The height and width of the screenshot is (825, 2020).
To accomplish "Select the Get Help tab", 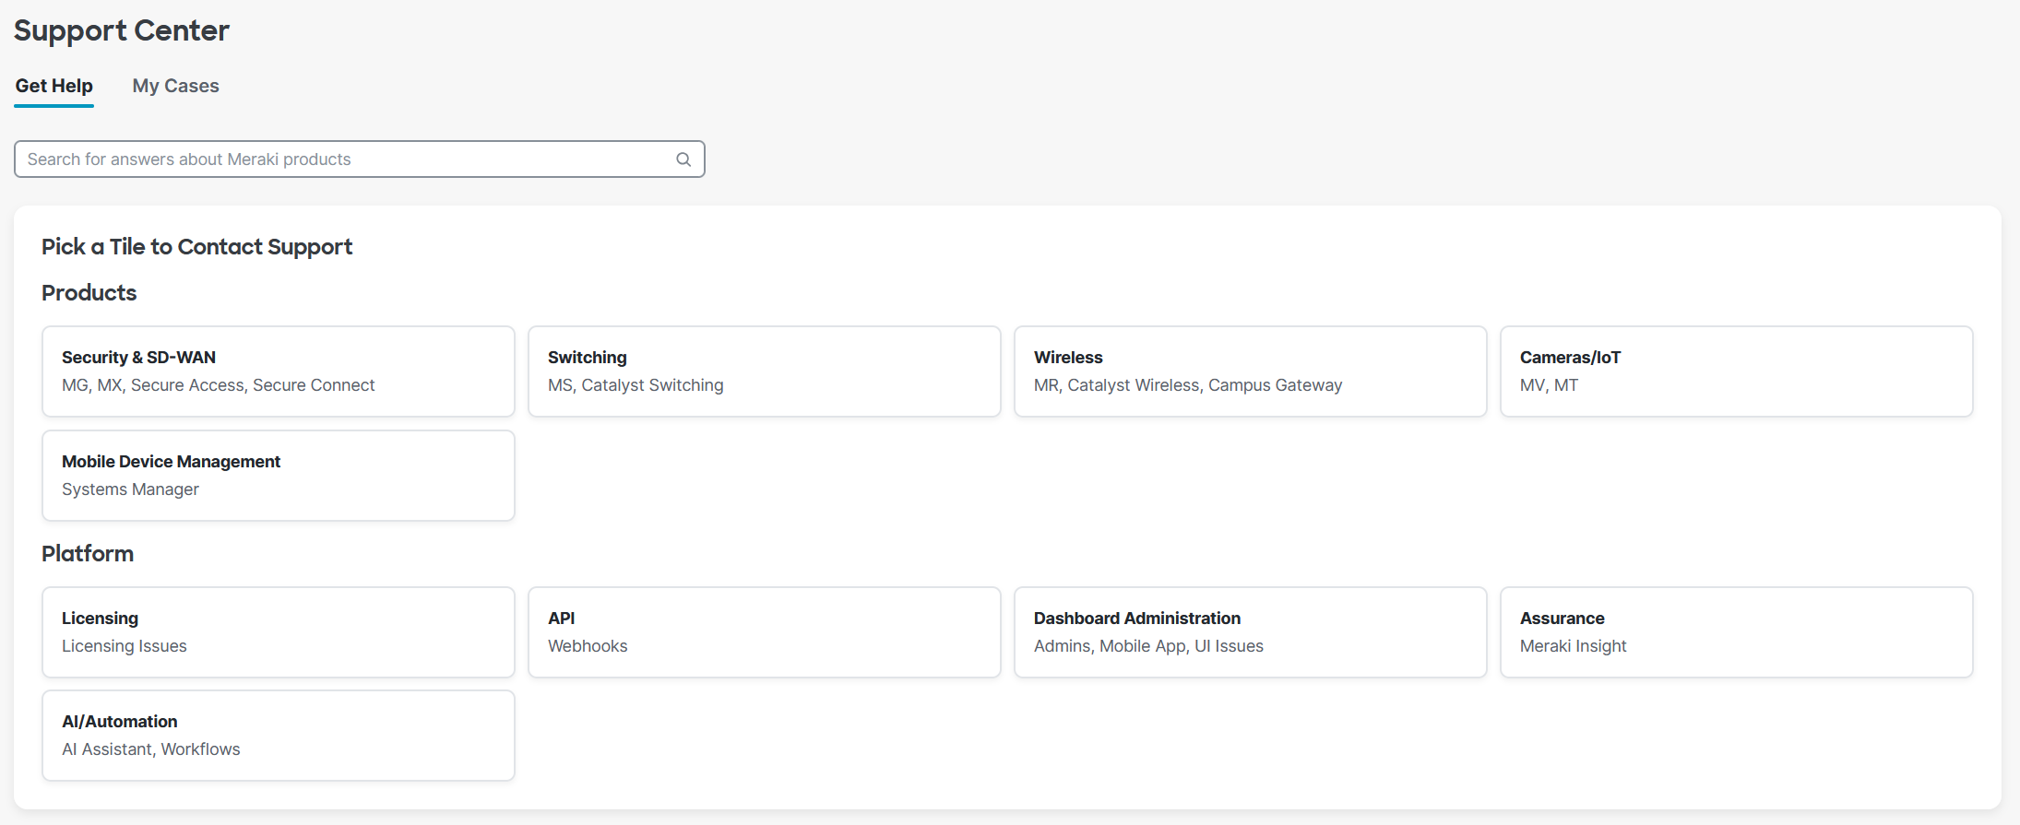I will [x=53, y=86].
